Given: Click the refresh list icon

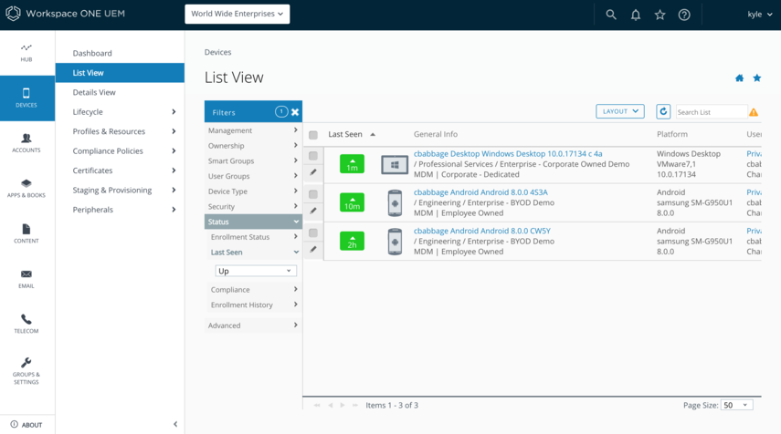Looking at the screenshot, I should 663,111.
